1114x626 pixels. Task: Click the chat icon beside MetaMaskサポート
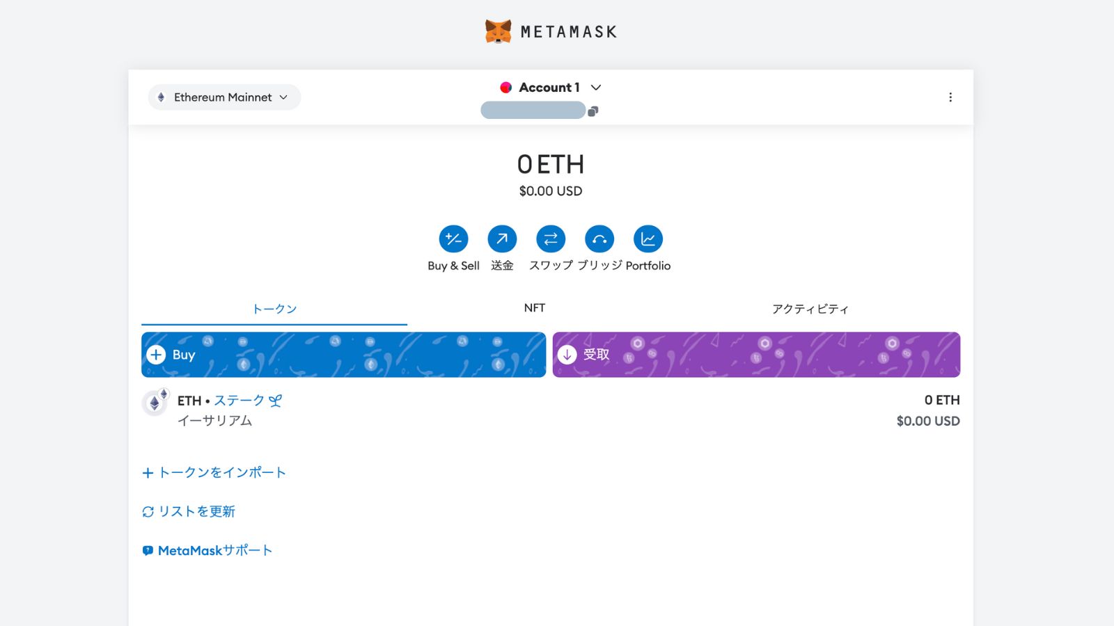[x=148, y=551]
